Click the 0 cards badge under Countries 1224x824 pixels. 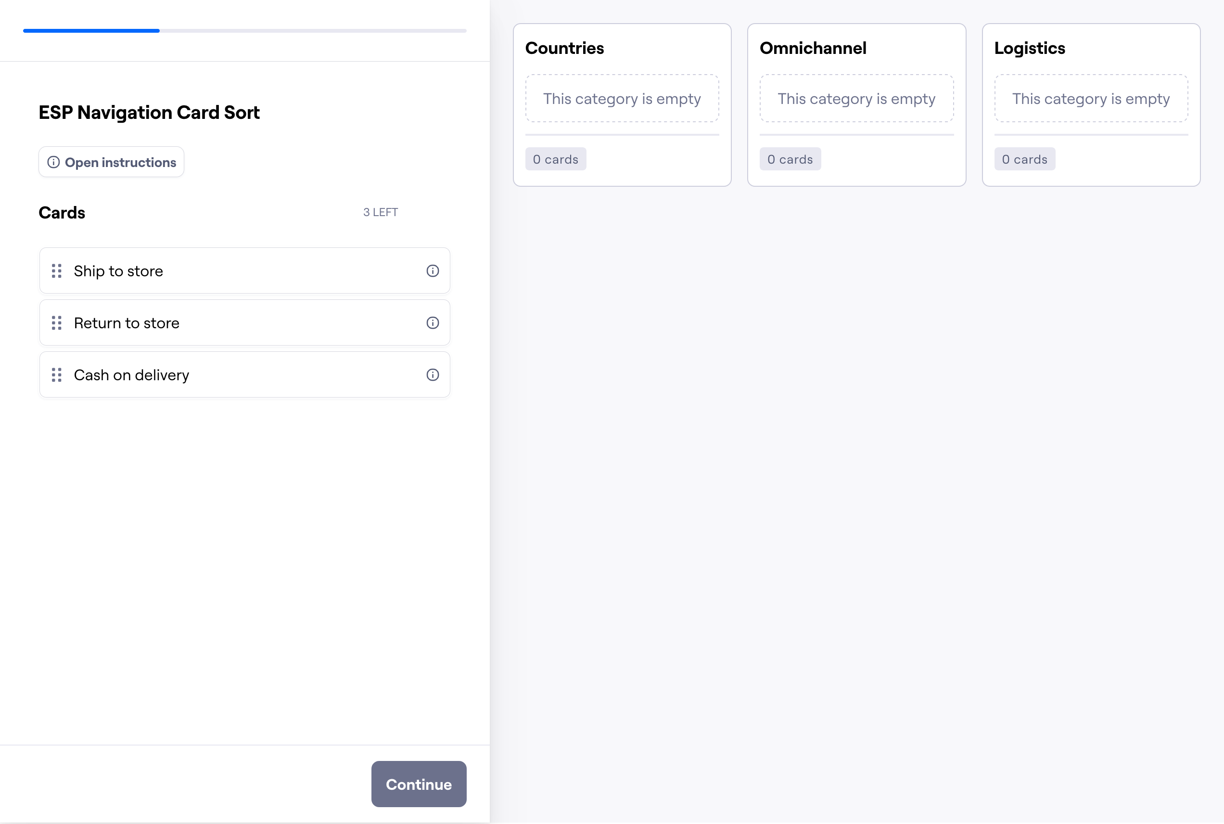tap(556, 159)
